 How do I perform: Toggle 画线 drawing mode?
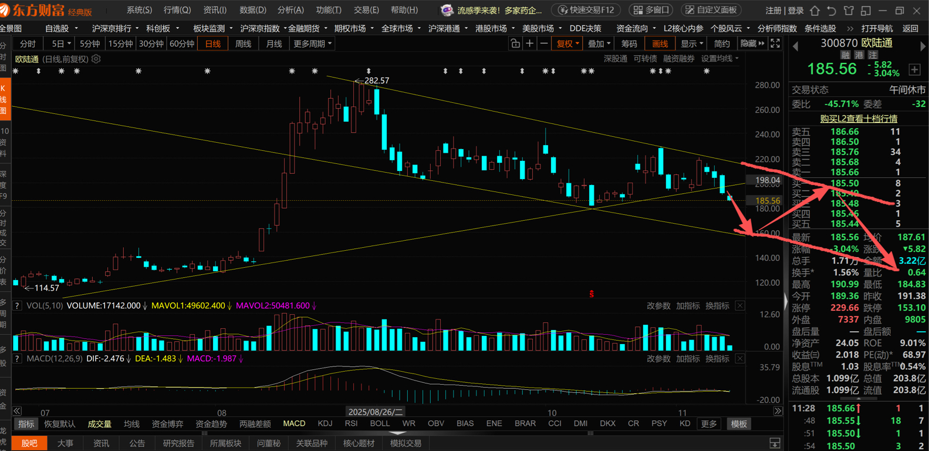click(660, 44)
